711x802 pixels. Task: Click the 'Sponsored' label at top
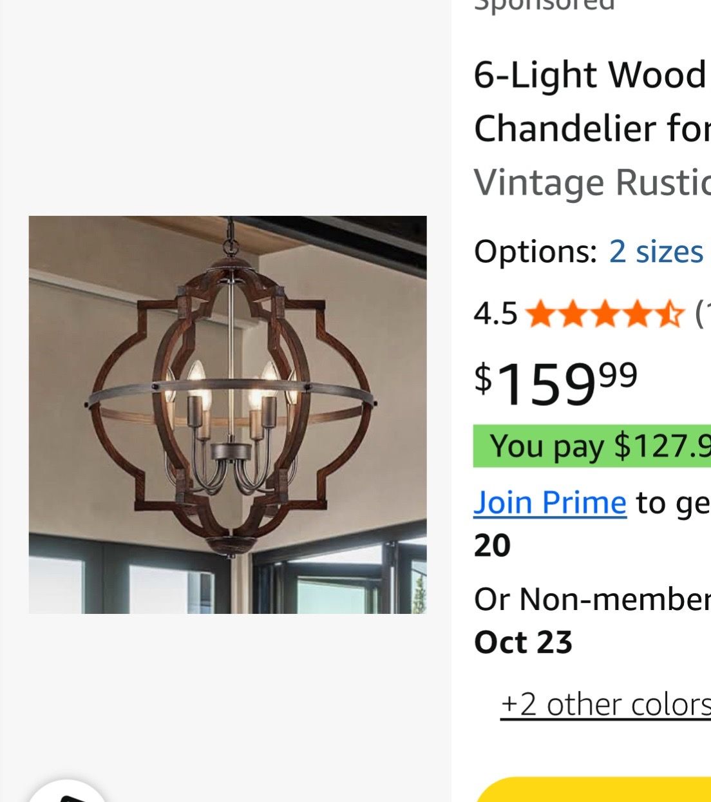click(x=544, y=5)
